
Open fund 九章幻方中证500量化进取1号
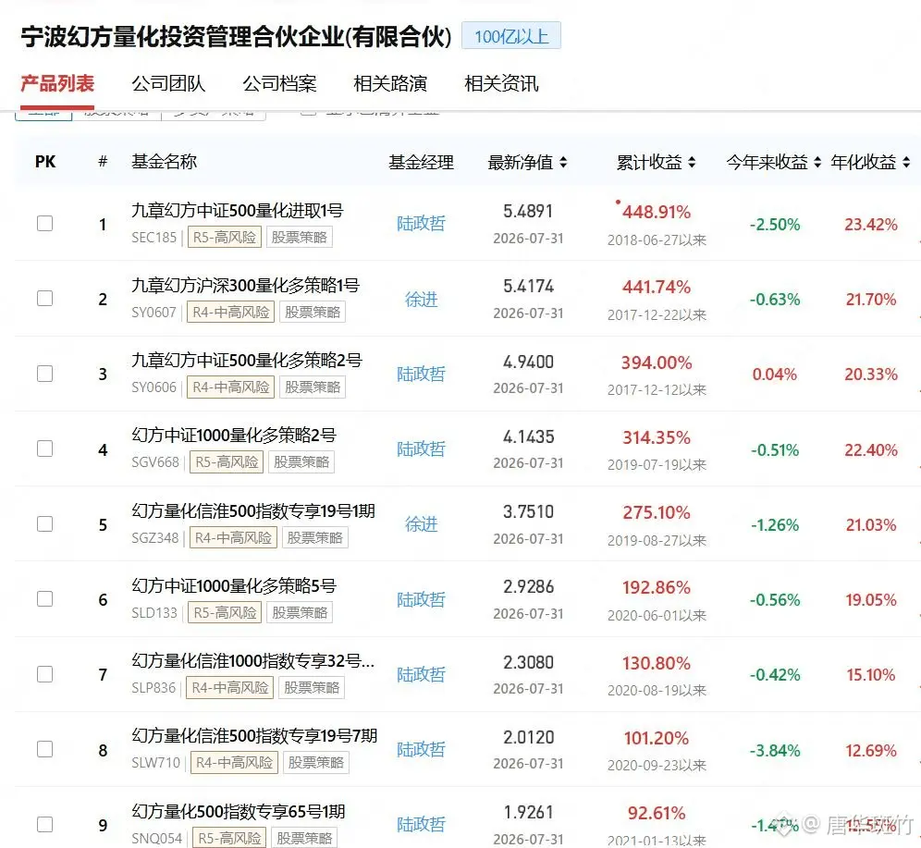pyautogui.click(x=238, y=210)
